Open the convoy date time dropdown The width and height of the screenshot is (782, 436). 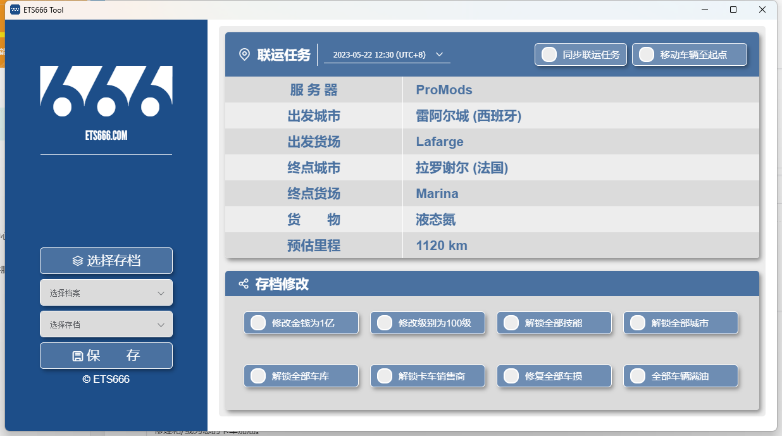pos(387,55)
